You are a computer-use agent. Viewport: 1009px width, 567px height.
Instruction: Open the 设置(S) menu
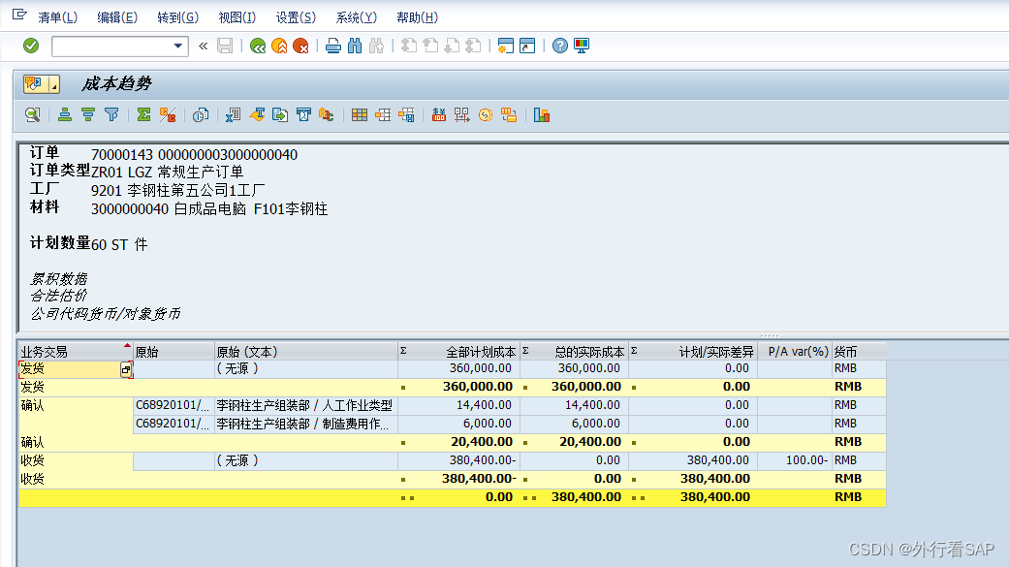click(295, 17)
